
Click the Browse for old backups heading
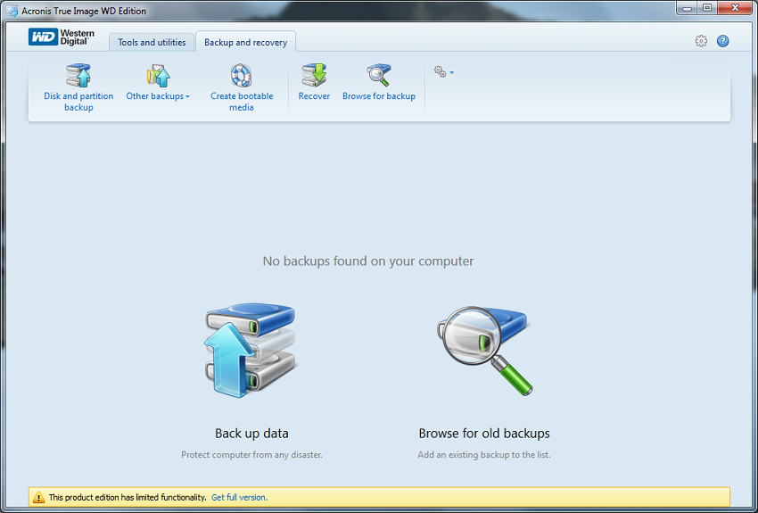[x=484, y=434]
